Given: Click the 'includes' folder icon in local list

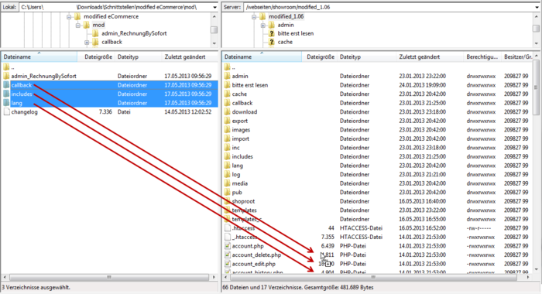Looking at the screenshot, I should pos(6,94).
